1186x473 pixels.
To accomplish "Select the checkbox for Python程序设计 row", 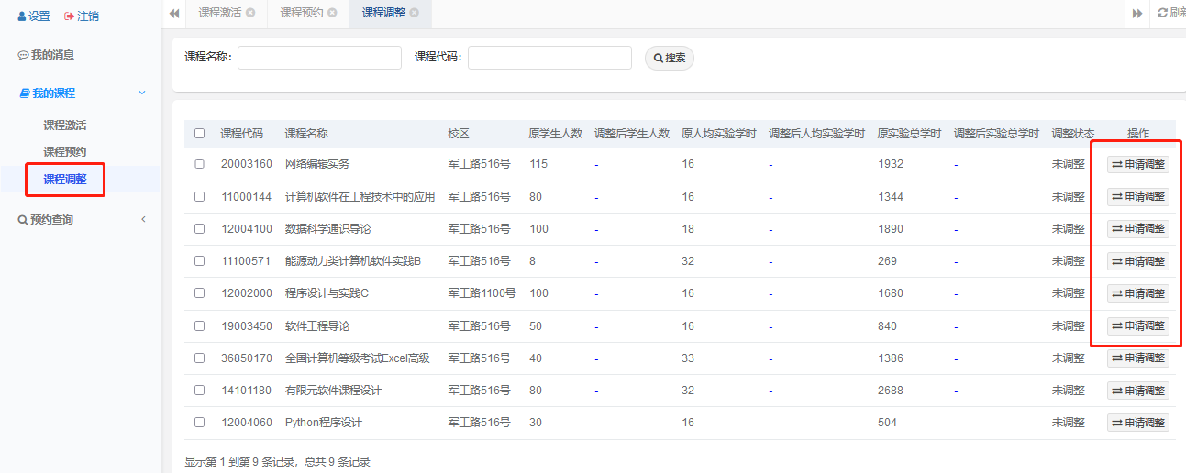I will pyautogui.click(x=200, y=423).
